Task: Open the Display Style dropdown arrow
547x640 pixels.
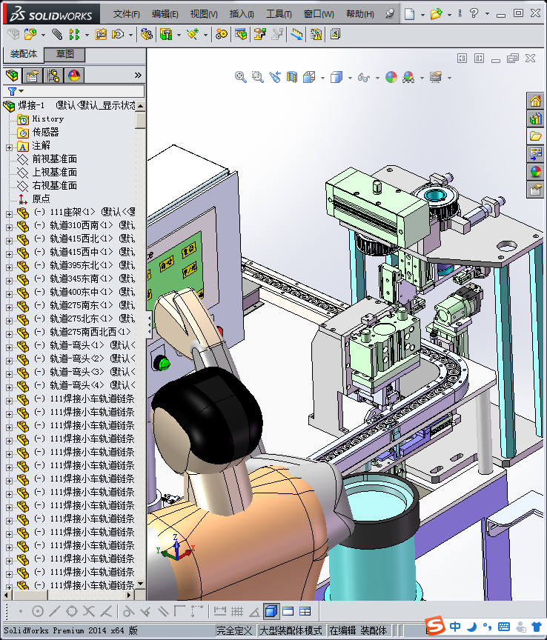Action: (x=350, y=78)
